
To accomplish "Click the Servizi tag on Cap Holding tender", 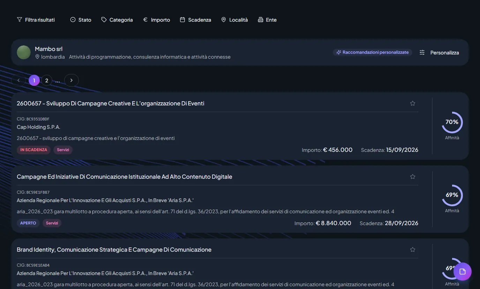I will click(63, 150).
